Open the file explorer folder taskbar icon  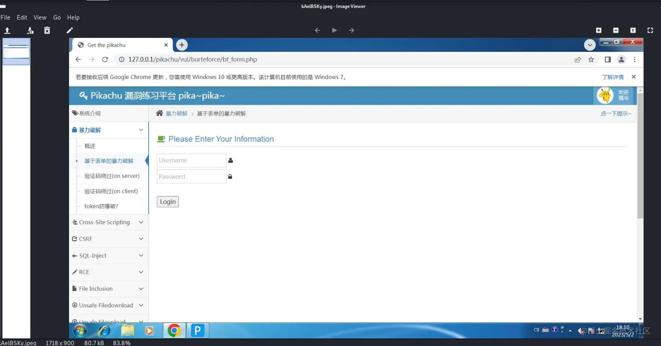(127, 331)
